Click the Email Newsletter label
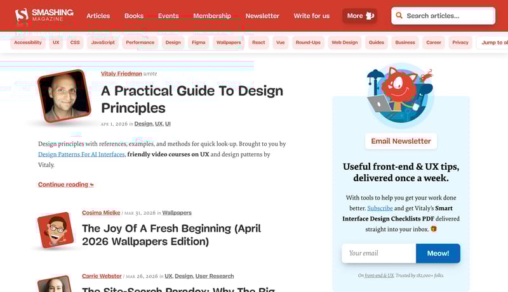The width and height of the screenshot is (508, 292). pyautogui.click(x=401, y=141)
